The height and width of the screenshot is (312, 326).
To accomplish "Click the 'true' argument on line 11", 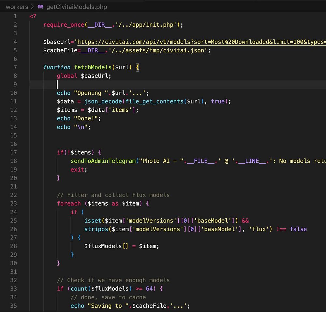I will pyautogui.click(x=218, y=102).
